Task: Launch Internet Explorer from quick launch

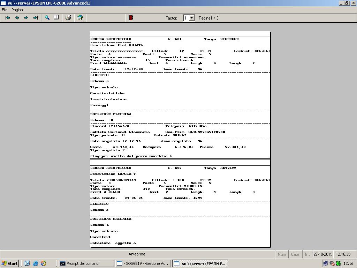Action: click(35, 263)
